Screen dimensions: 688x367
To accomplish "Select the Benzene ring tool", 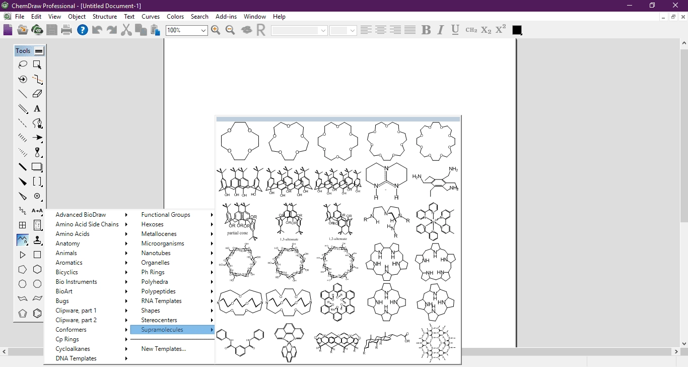I will tap(37, 313).
